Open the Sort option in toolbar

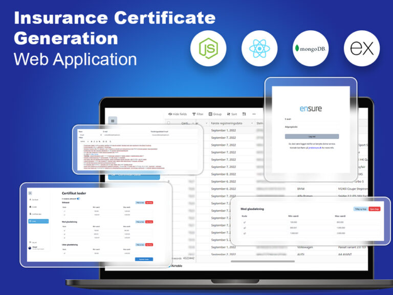tap(232, 114)
